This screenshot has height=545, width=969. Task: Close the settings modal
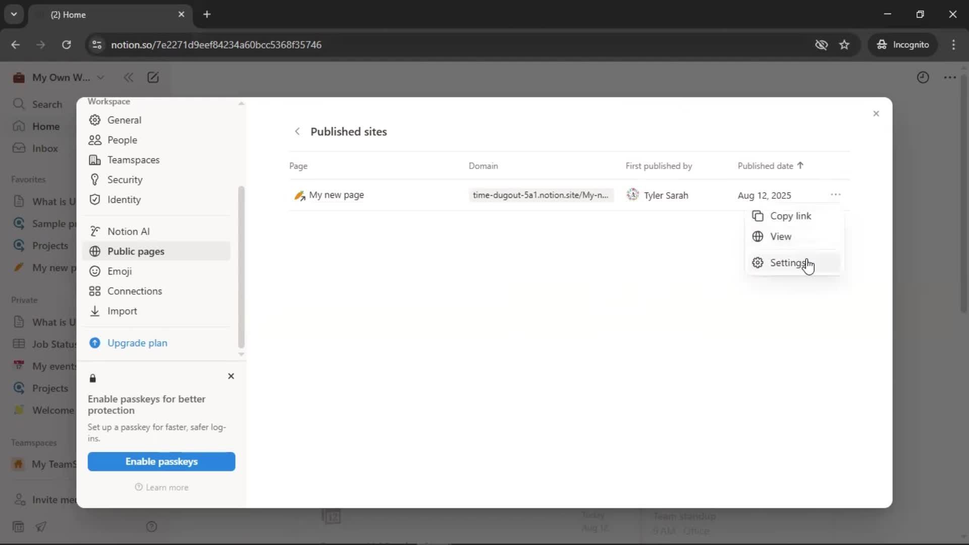pyautogui.click(x=876, y=114)
